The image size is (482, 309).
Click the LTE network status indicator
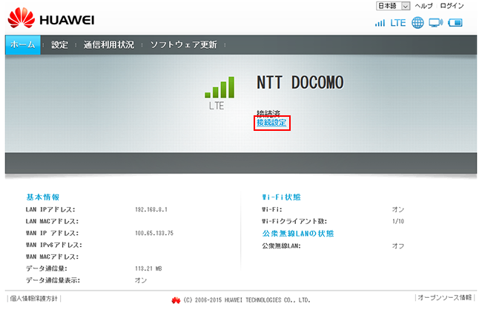click(398, 22)
